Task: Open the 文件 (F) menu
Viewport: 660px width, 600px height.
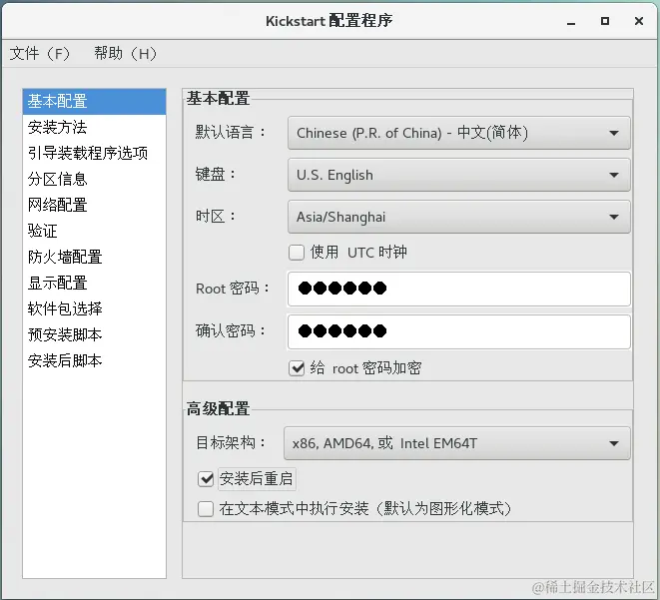Action: click(40, 54)
